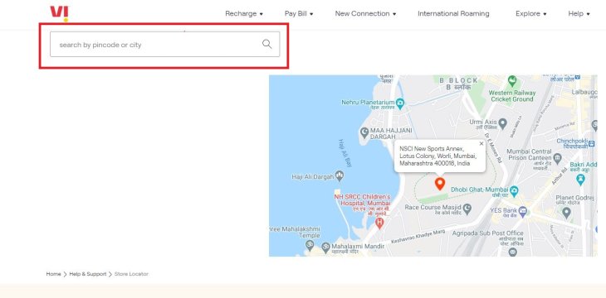The height and width of the screenshot is (298, 606).
Task: Click the NSCI New Sports Annex address text
Action: tap(437, 156)
